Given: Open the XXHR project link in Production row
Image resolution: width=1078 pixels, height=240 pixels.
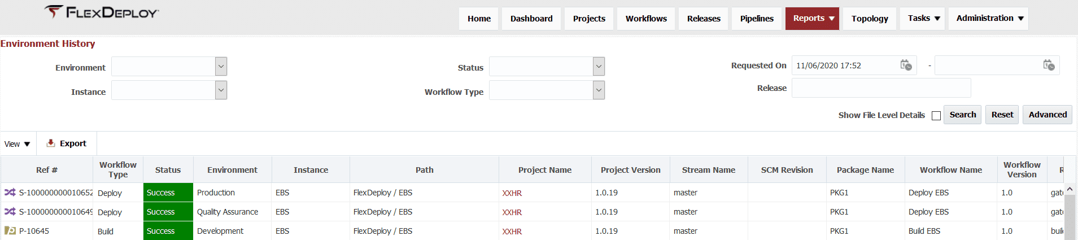Looking at the screenshot, I should [x=512, y=193].
